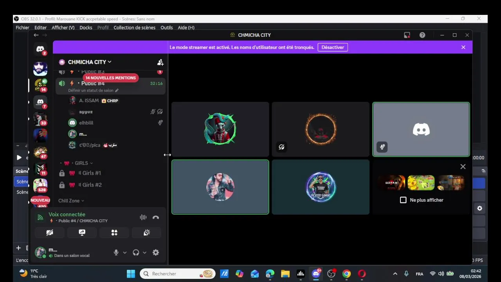
Task: Start an activity from the voice panel
Action: click(x=114, y=233)
